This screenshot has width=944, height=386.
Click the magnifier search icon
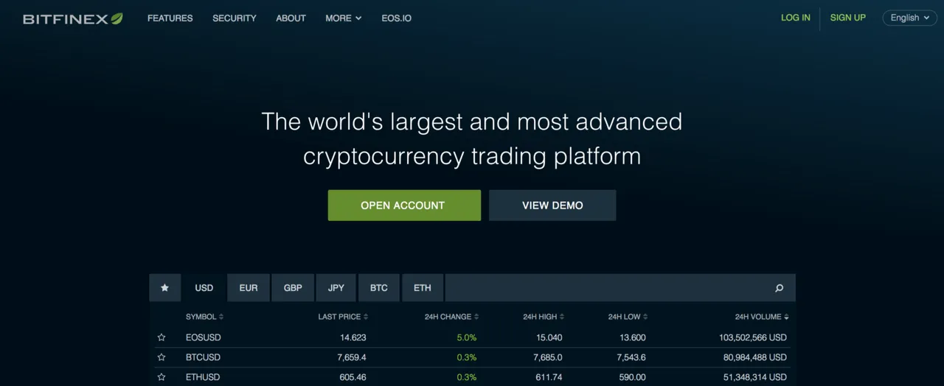point(780,288)
